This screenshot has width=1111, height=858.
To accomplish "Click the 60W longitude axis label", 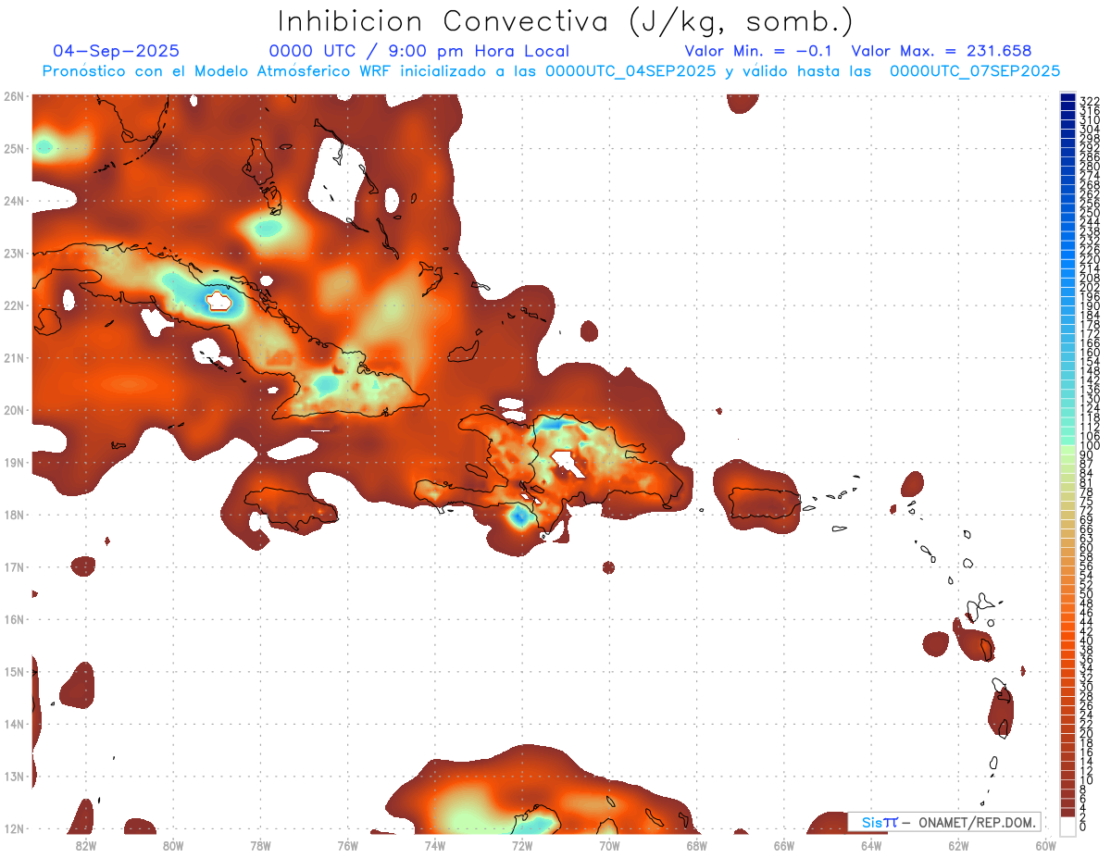I will [x=1046, y=844].
